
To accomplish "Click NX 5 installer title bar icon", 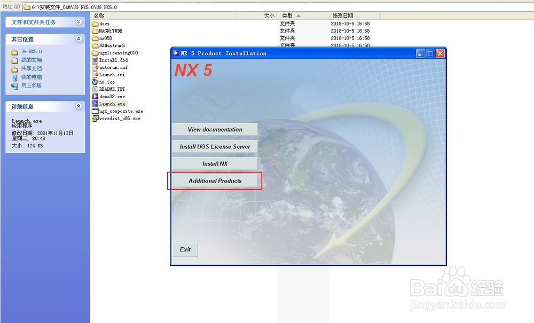I will pyautogui.click(x=176, y=53).
